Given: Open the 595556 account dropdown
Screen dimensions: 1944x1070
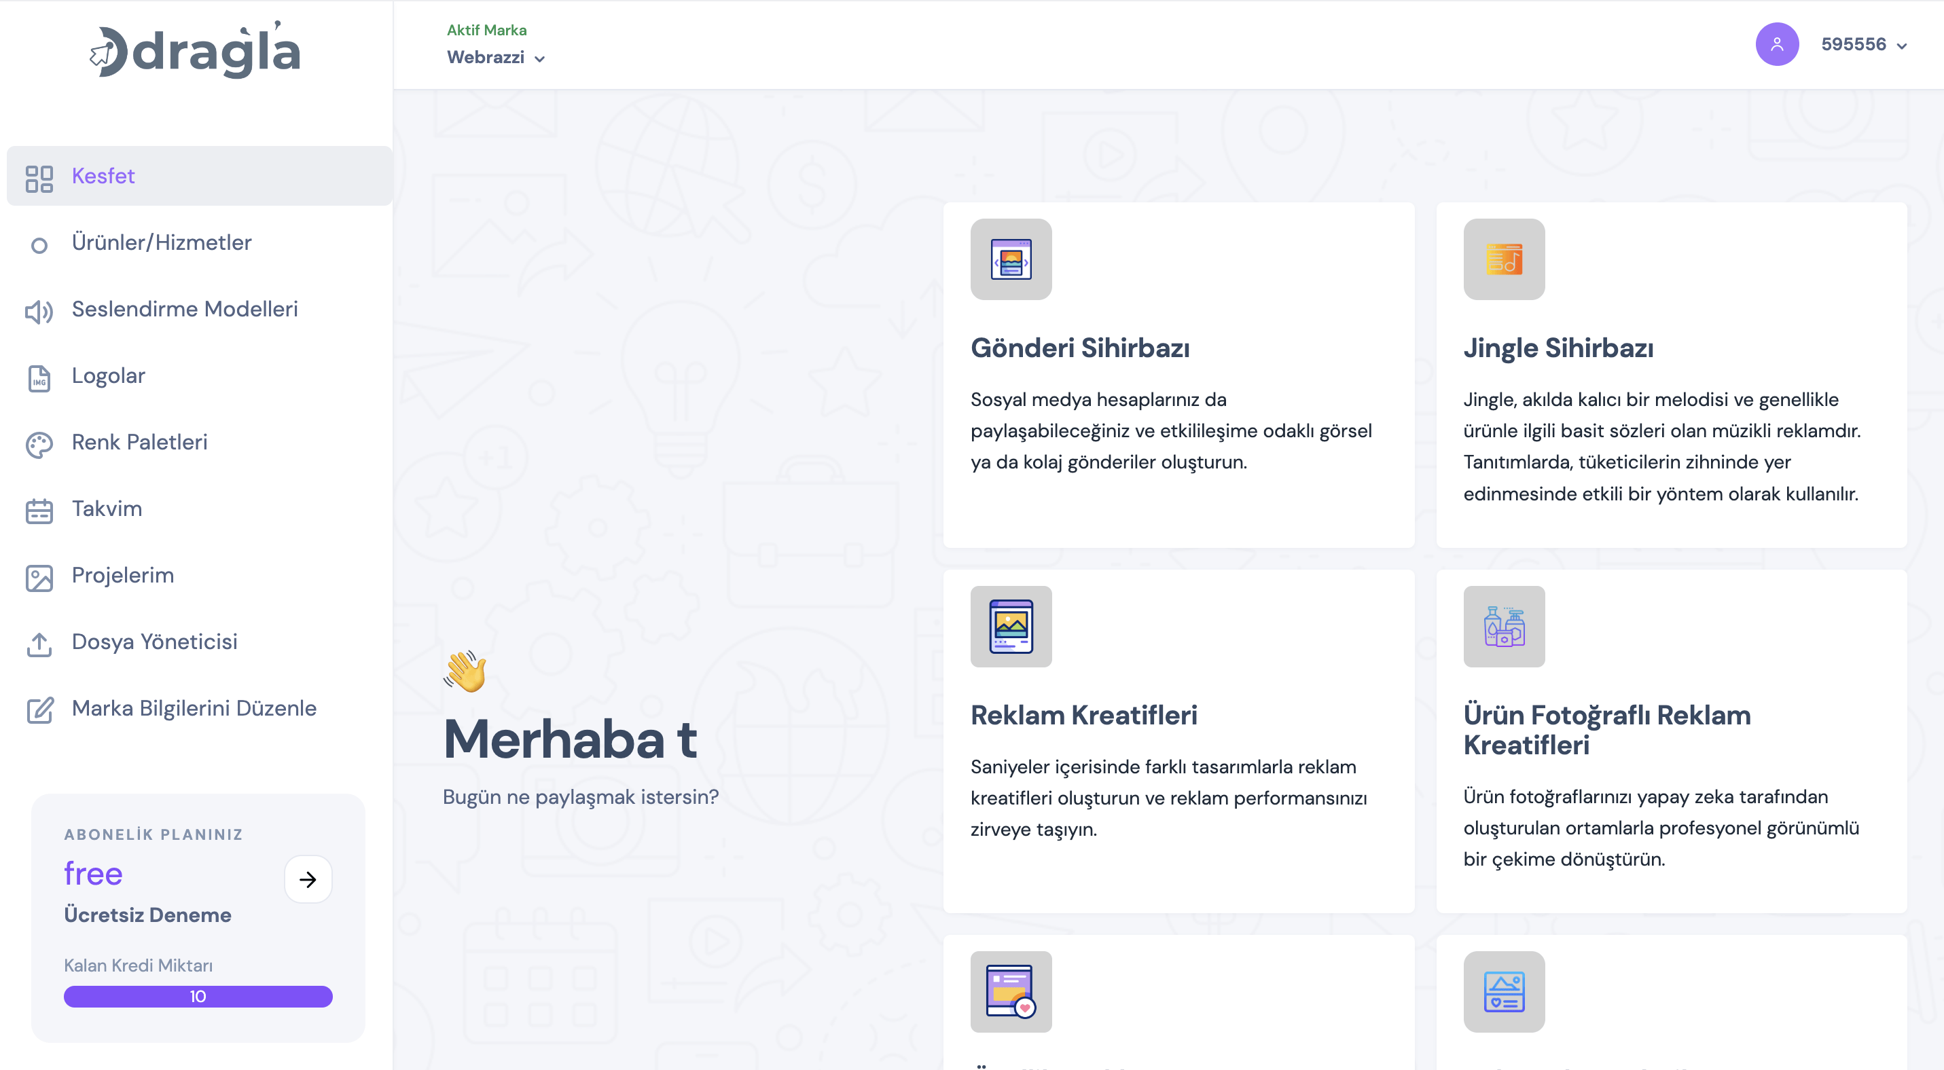Looking at the screenshot, I should pos(1863,45).
